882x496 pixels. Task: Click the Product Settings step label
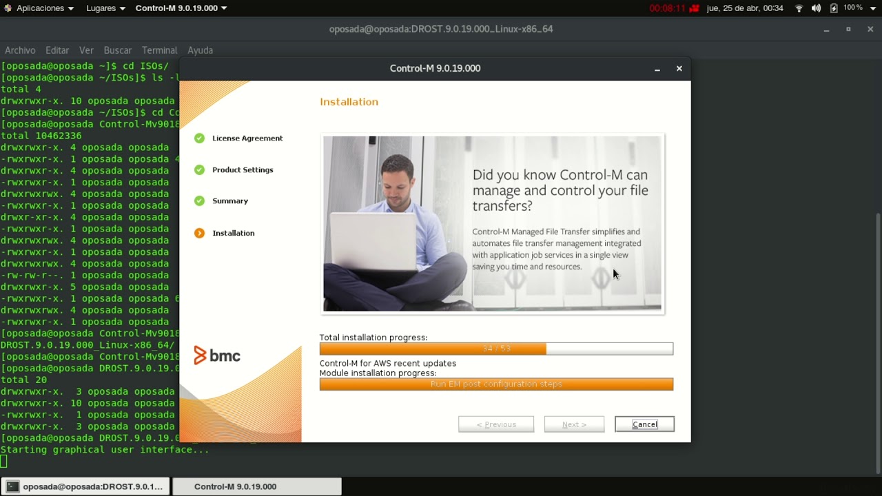243,170
